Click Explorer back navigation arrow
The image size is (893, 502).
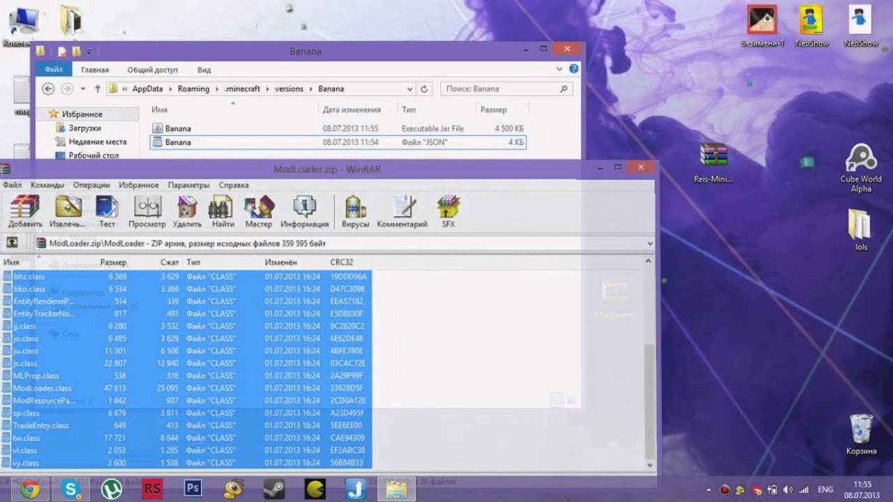(48, 89)
